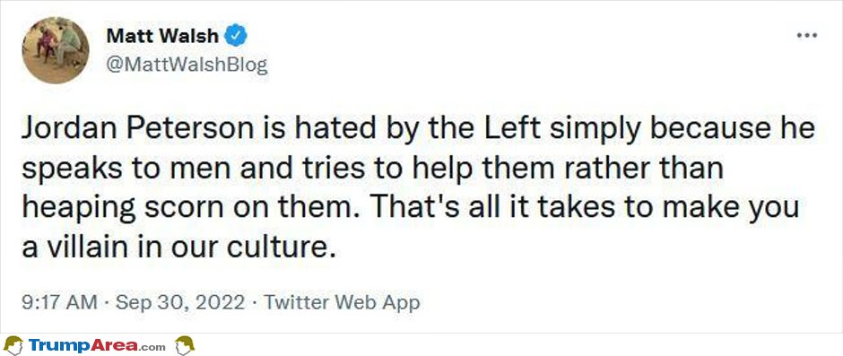The width and height of the screenshot is (843, 356).
Task: Click the 9:17 AM timestamp
Action: click(x=60, y=303)
